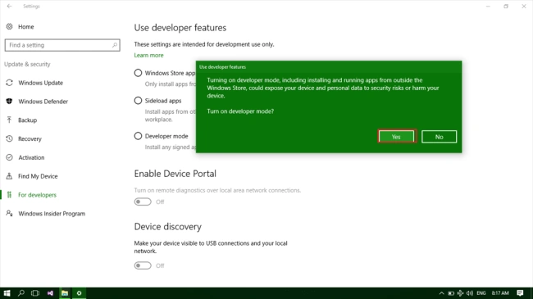
Task: Select the Windows Store apps radio button
Action: 138,73
